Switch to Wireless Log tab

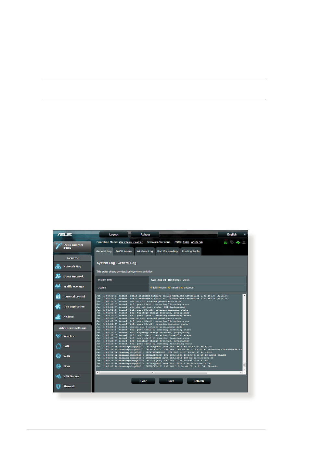point(145,251)
